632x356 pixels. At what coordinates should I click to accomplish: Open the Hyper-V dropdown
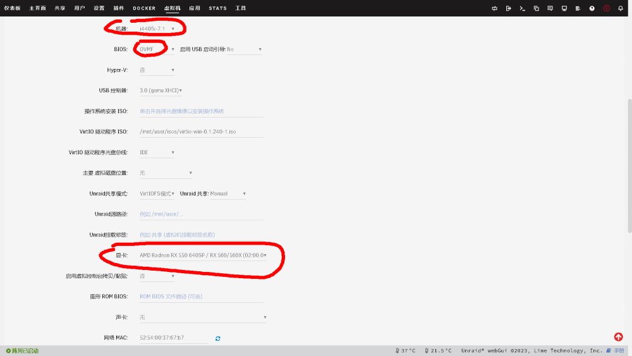click(157, 70)
